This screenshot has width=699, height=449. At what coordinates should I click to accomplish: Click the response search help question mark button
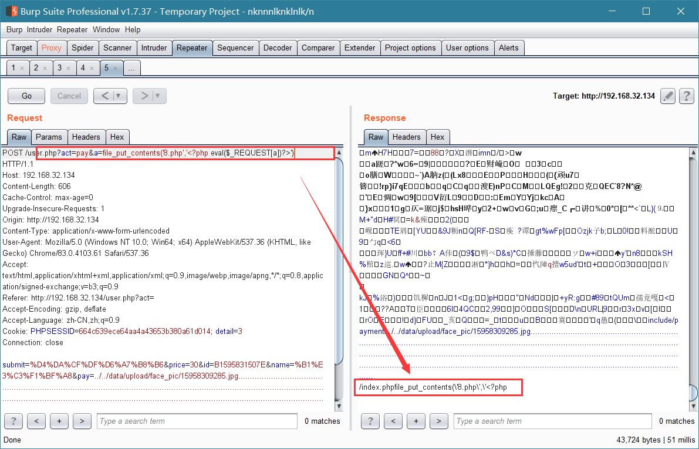pos(370,421)
